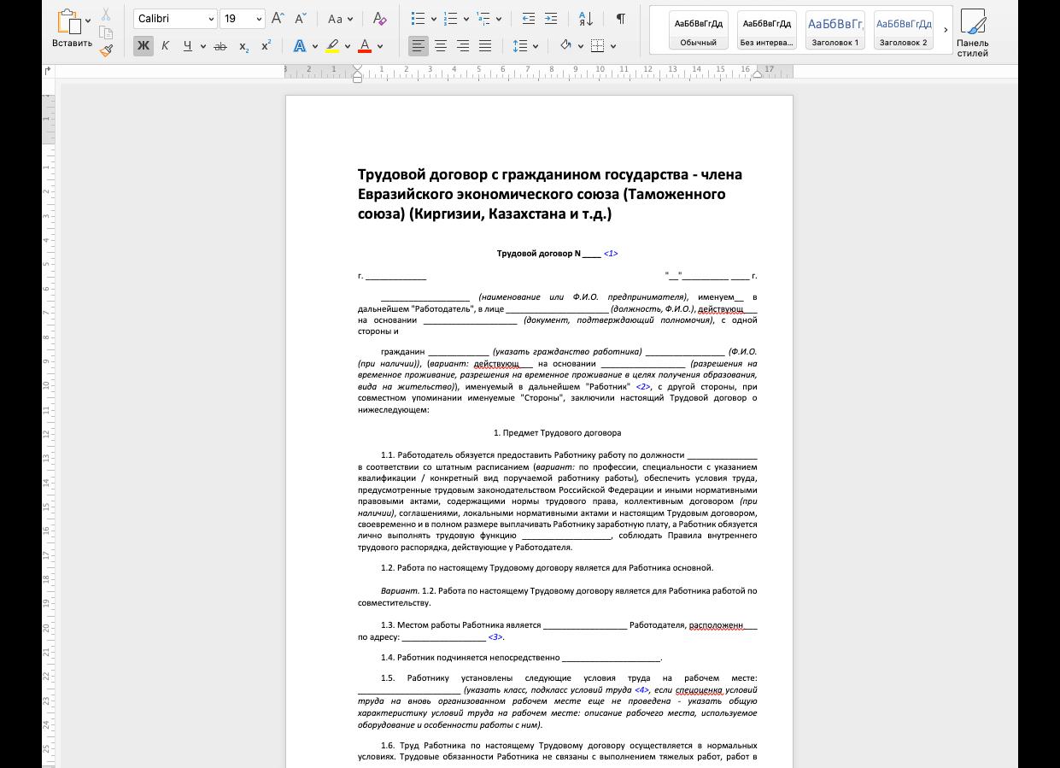The image size is (1060, 768).
Task: Toggle italic К formatting
Action: pos(165,46)
